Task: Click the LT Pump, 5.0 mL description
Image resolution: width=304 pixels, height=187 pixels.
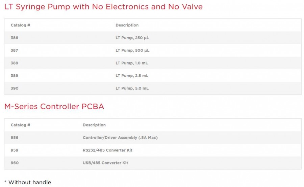Action: 132,88
